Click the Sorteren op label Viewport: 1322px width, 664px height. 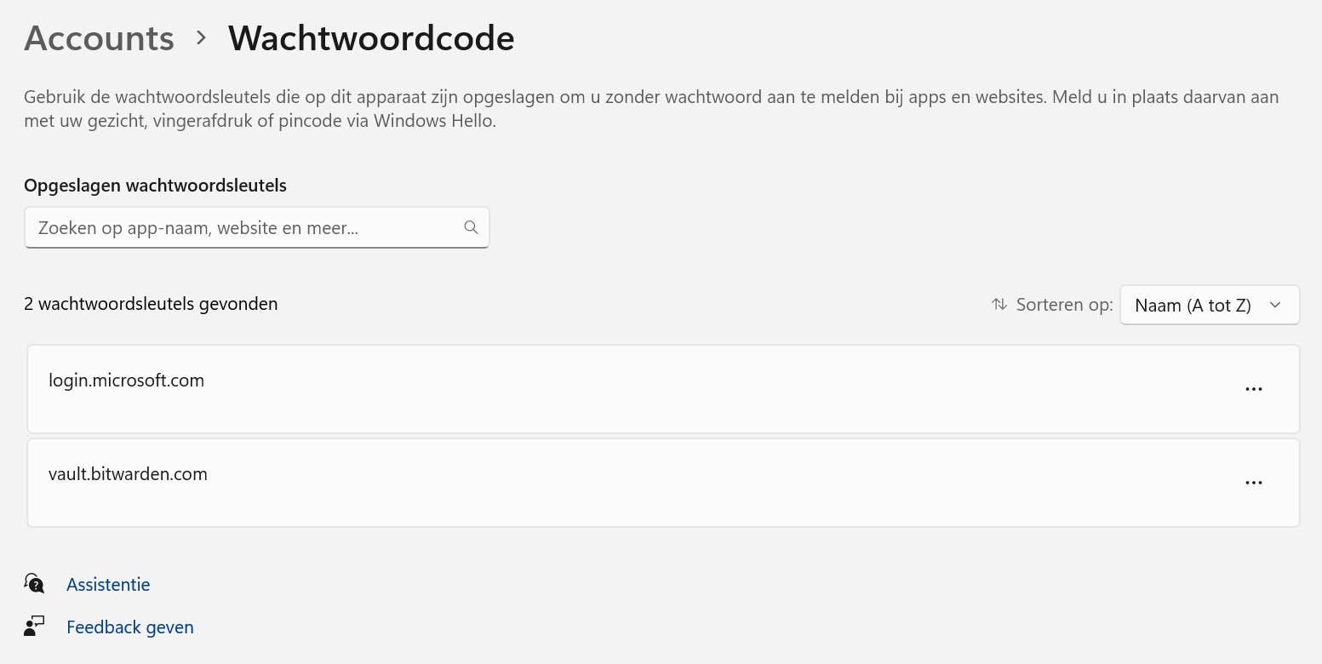(1064, 305)
